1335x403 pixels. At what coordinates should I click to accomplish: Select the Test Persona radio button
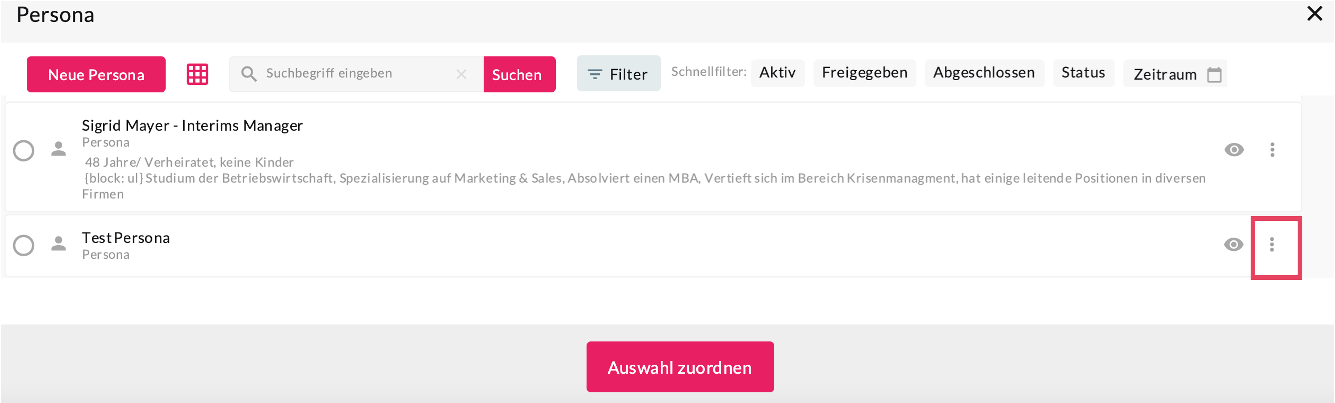click(x=24, y=245)
